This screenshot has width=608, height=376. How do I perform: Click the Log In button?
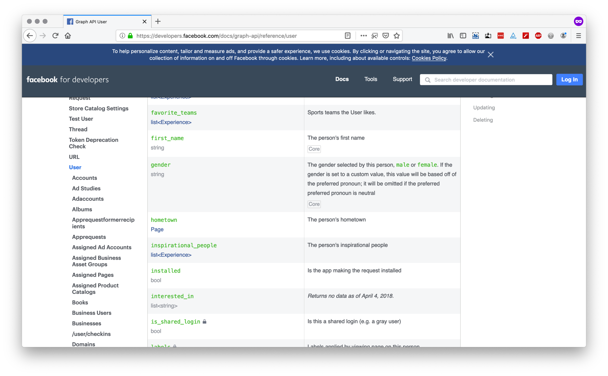(x=569, y=80)
